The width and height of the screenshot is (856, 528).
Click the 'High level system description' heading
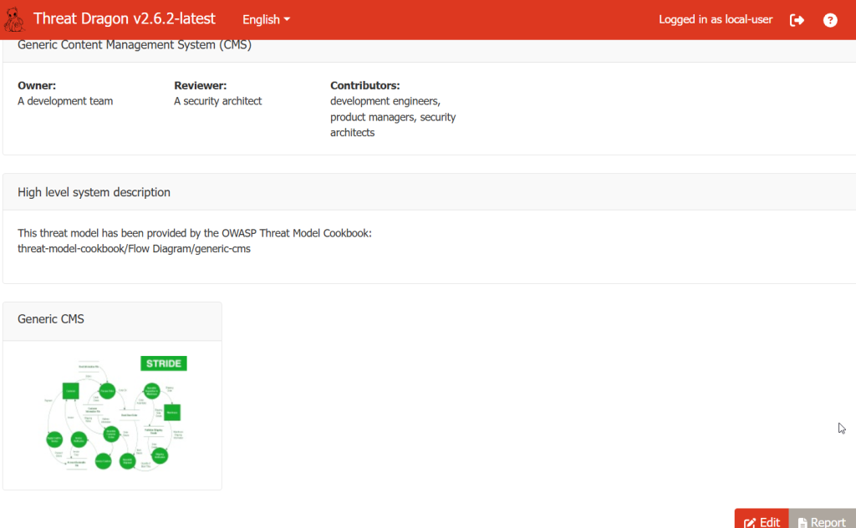click(x=94, y=192)
